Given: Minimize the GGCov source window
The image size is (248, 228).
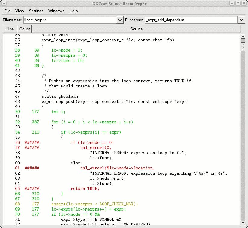Looking at the screenshot, I should (x=232, y=3).
